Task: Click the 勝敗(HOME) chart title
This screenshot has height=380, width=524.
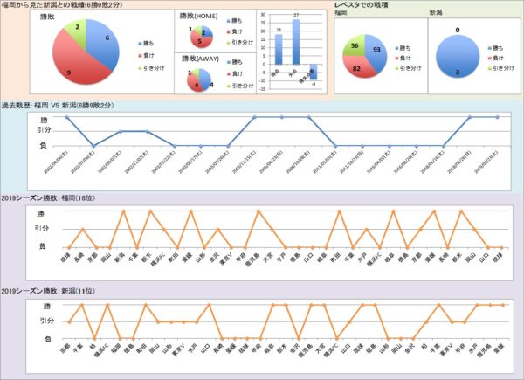Action: (x=198, y=16)
